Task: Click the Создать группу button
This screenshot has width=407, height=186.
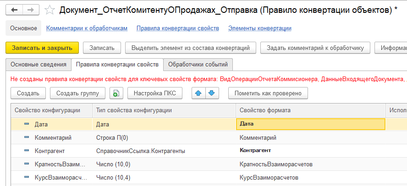Action: tap(77, 93)
